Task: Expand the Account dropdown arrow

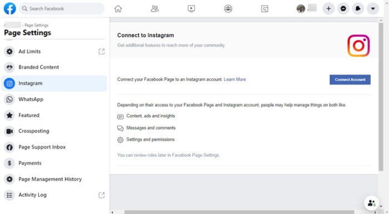Action: pos(373,9)
